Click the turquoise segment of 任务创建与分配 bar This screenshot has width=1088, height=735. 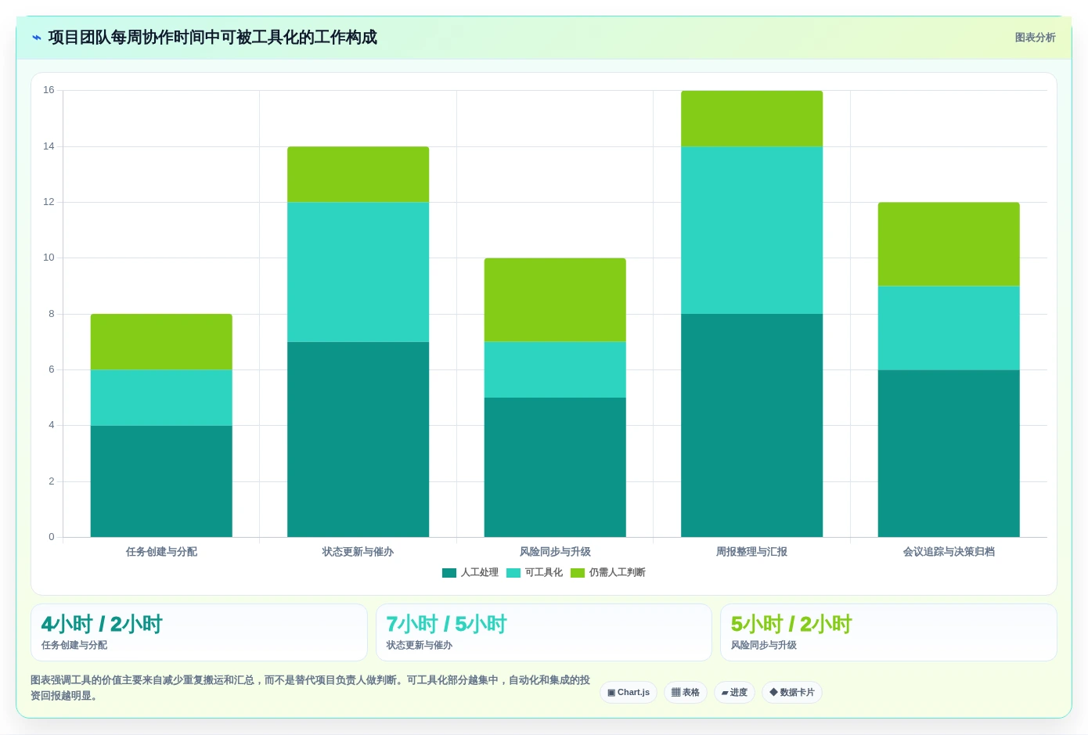pyautogui.click(x=161, y=398)
